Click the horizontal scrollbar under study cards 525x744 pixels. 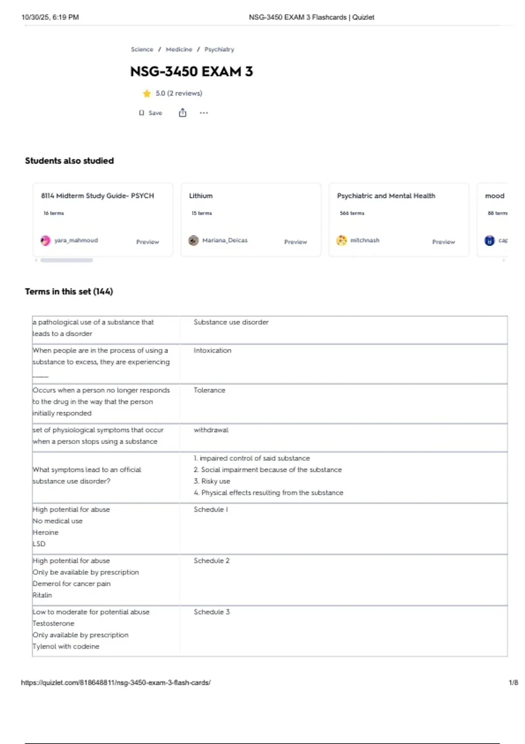coord(66,260)
